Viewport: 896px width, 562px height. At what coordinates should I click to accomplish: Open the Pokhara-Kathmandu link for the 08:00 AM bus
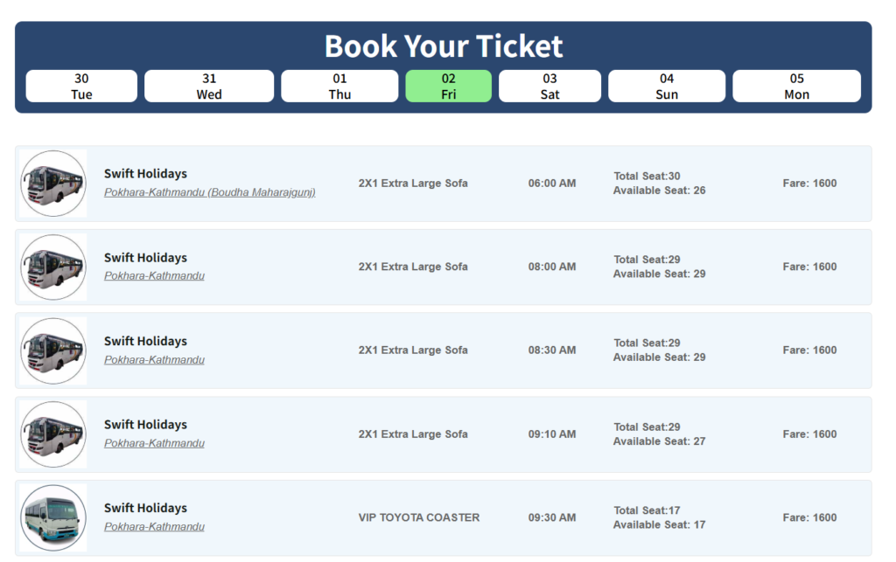point(154,276)
